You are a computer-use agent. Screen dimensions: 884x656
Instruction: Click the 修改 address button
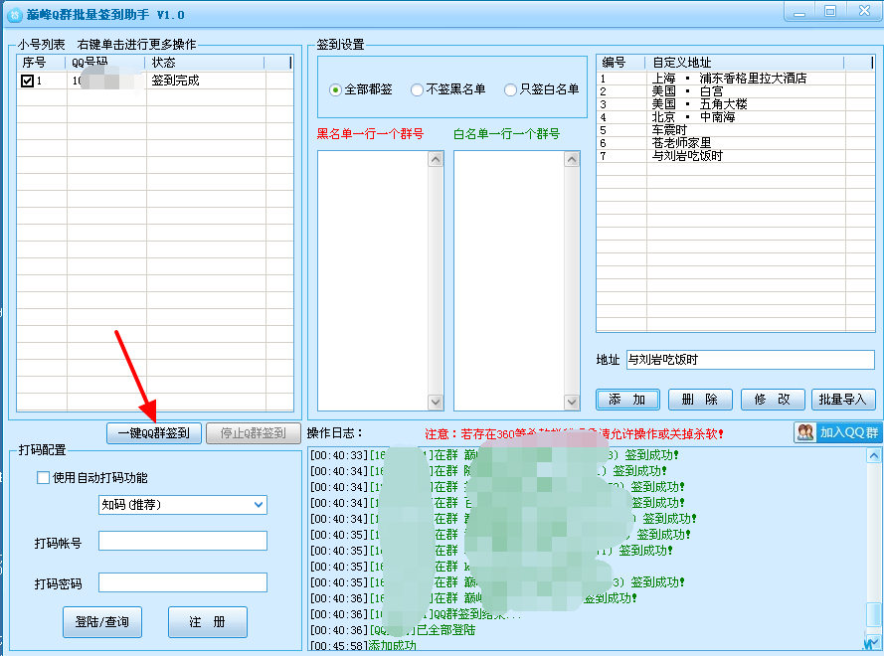click(773, 399)
